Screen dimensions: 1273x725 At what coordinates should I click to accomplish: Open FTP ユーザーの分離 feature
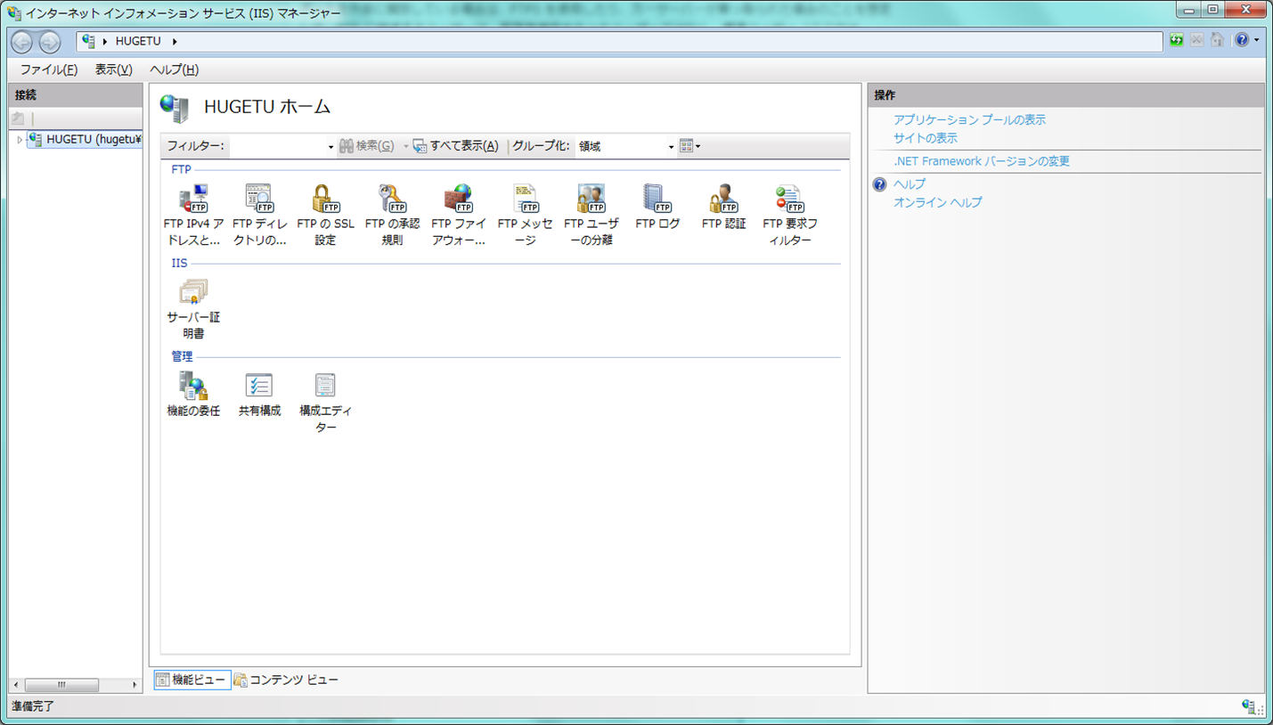591,215
